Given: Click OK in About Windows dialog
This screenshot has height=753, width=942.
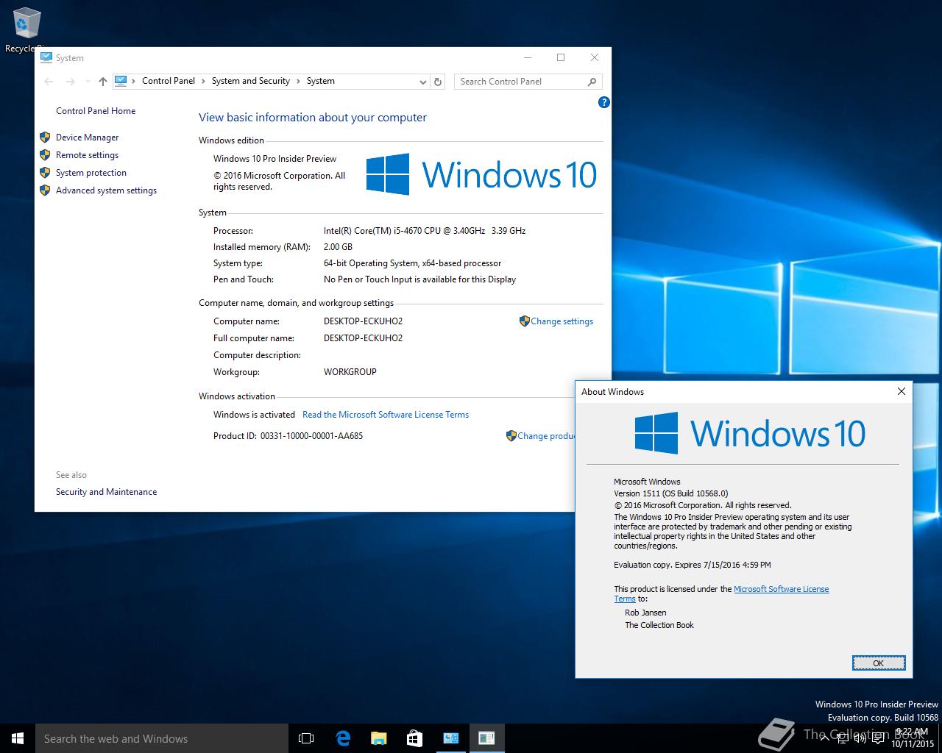Looking at the screenshot, I should [878, 663].
